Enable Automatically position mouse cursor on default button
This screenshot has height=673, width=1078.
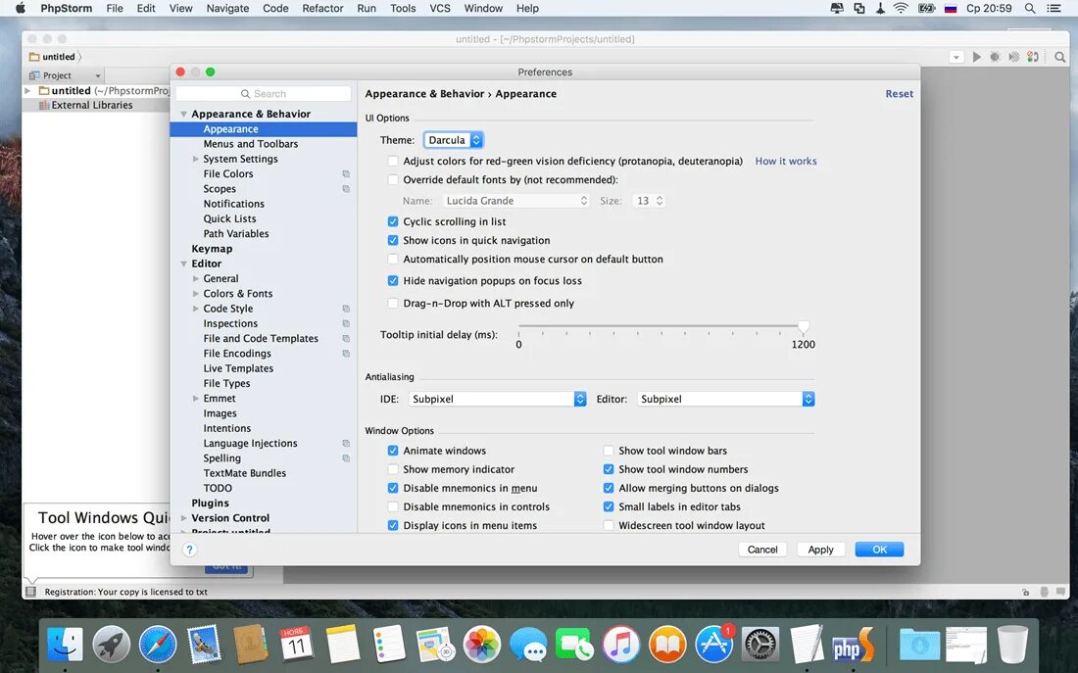pos(393,260)
